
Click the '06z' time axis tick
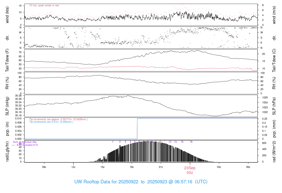click(248, 167)
